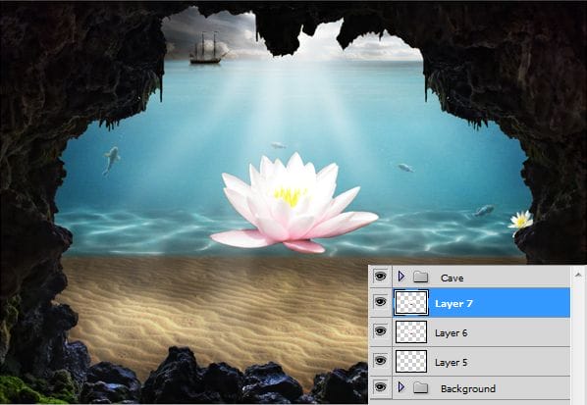Click the Cave group folder icon
This screenshot has width=587, height=405.
pos(420,277)
